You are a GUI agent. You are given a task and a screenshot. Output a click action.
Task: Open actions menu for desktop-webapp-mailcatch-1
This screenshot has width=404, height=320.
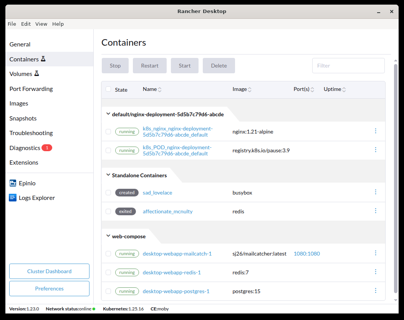point(376,253)
